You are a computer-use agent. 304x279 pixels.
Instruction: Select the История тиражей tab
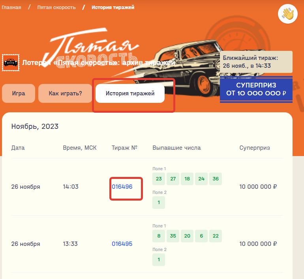coord(130,93)
